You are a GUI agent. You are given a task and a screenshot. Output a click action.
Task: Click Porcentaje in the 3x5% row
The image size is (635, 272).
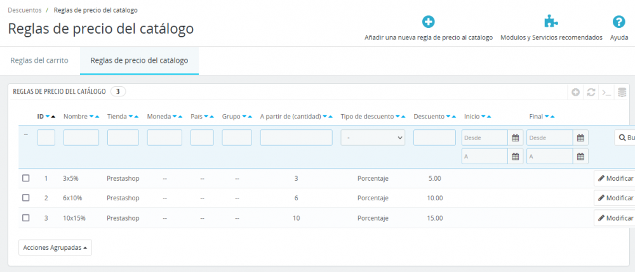point(373,178)
